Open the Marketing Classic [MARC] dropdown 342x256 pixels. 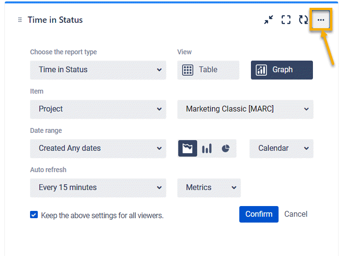pos(245,109)
